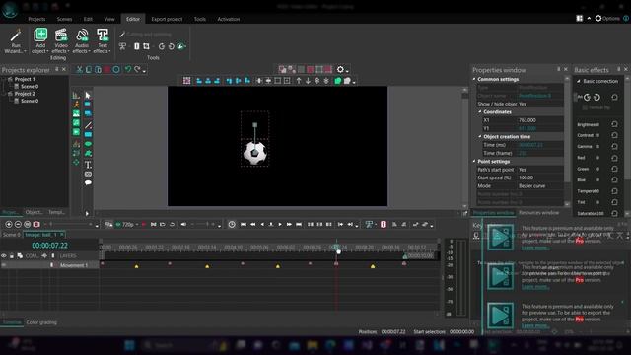The width and height of the screenshot is (631, 355).
Task: Switch to the Resources window tab
Action: [538, 213]
